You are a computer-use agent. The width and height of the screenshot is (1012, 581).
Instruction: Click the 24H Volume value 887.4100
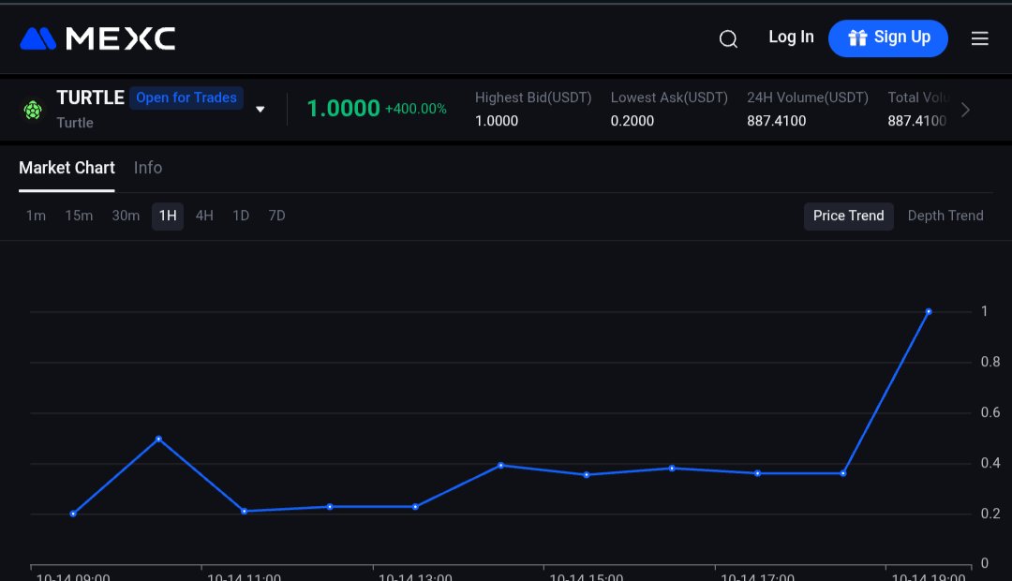(777, 121)
